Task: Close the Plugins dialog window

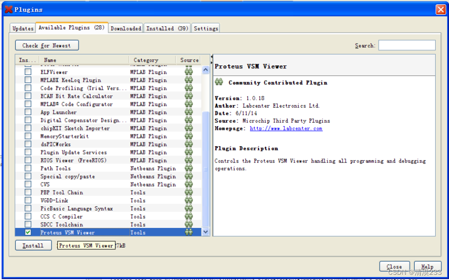Action: pyautogui.click(x=440, y=10)
